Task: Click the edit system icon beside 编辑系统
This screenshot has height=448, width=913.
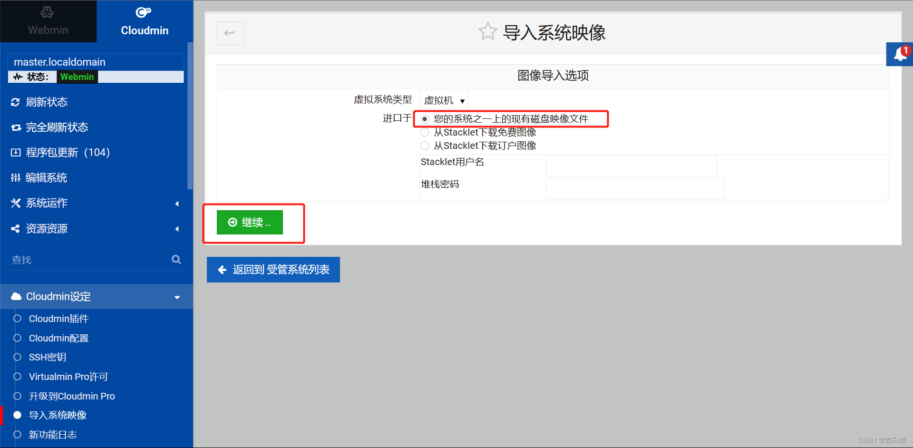Action: click(16, 177)
